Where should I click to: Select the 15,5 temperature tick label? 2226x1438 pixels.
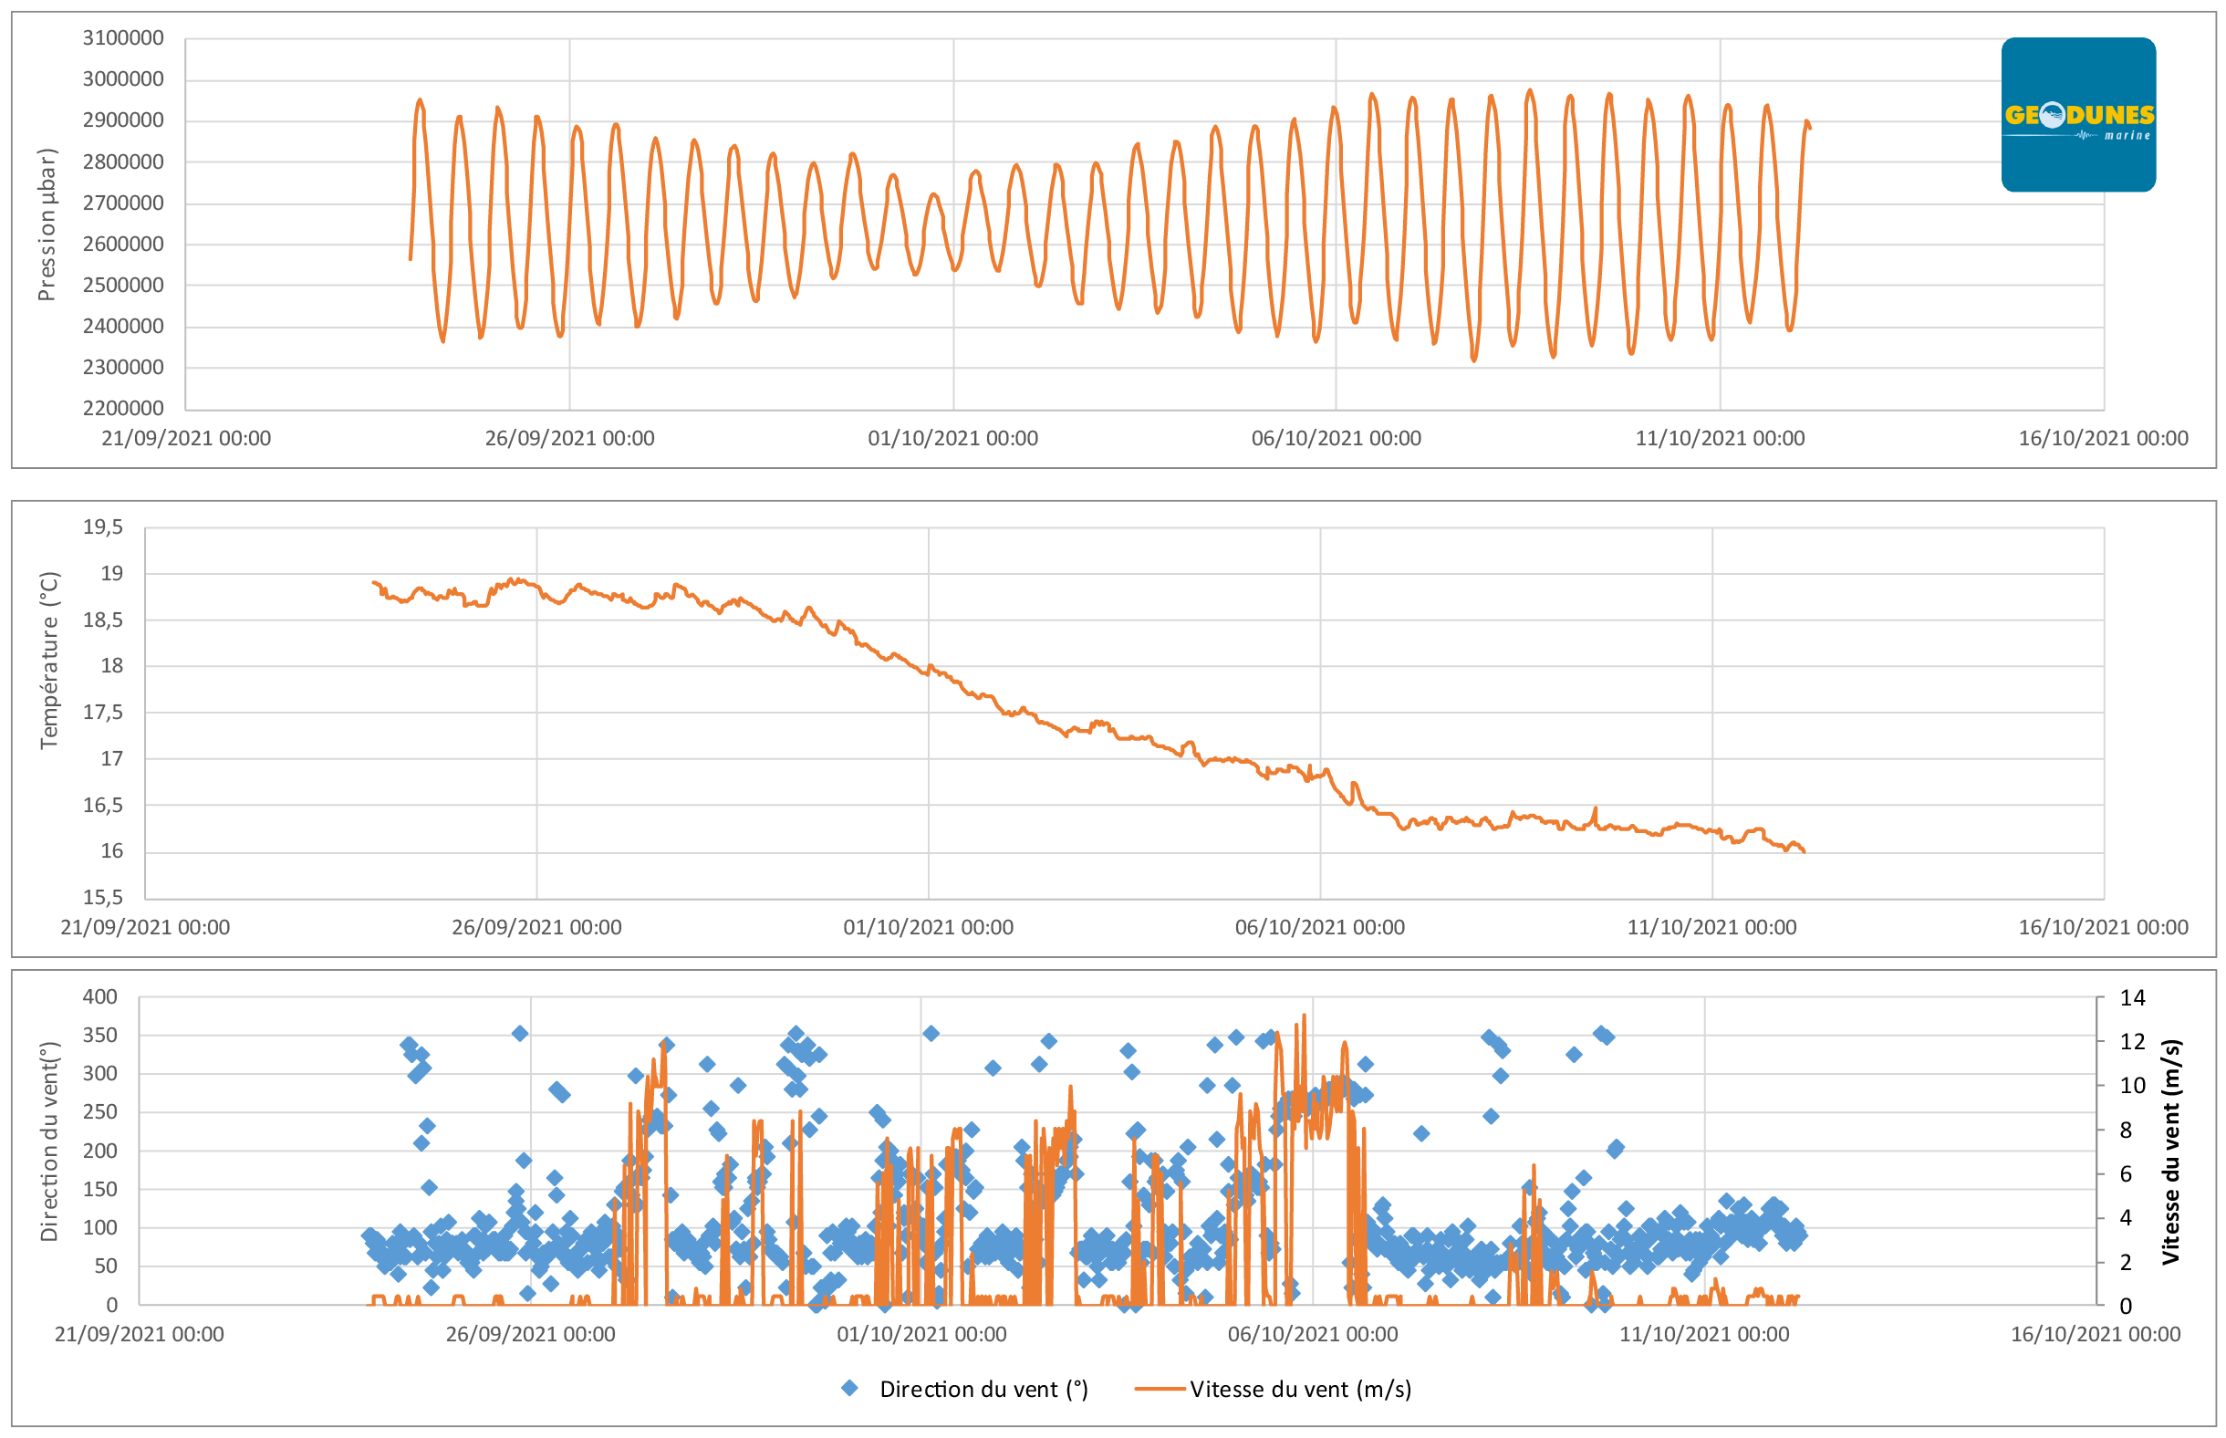pyautogui.click(x=103, y=897)
